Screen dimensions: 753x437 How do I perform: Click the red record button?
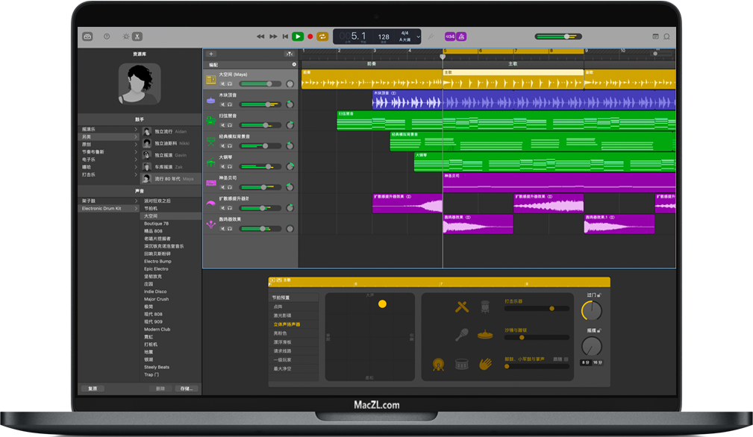tap(310, 35)
